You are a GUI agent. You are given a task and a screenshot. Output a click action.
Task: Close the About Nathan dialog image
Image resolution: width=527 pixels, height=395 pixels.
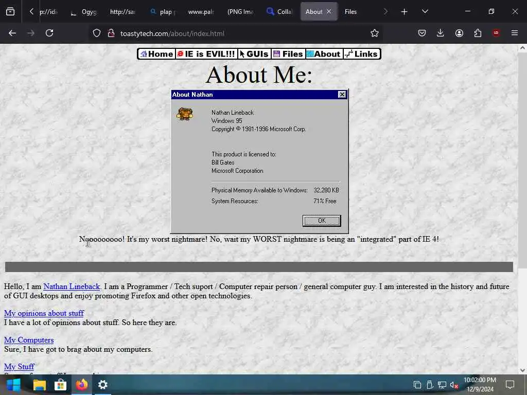coord(342,95)
